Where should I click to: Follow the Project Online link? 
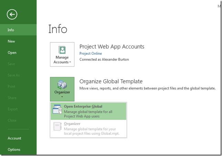(x=91, y=53)
